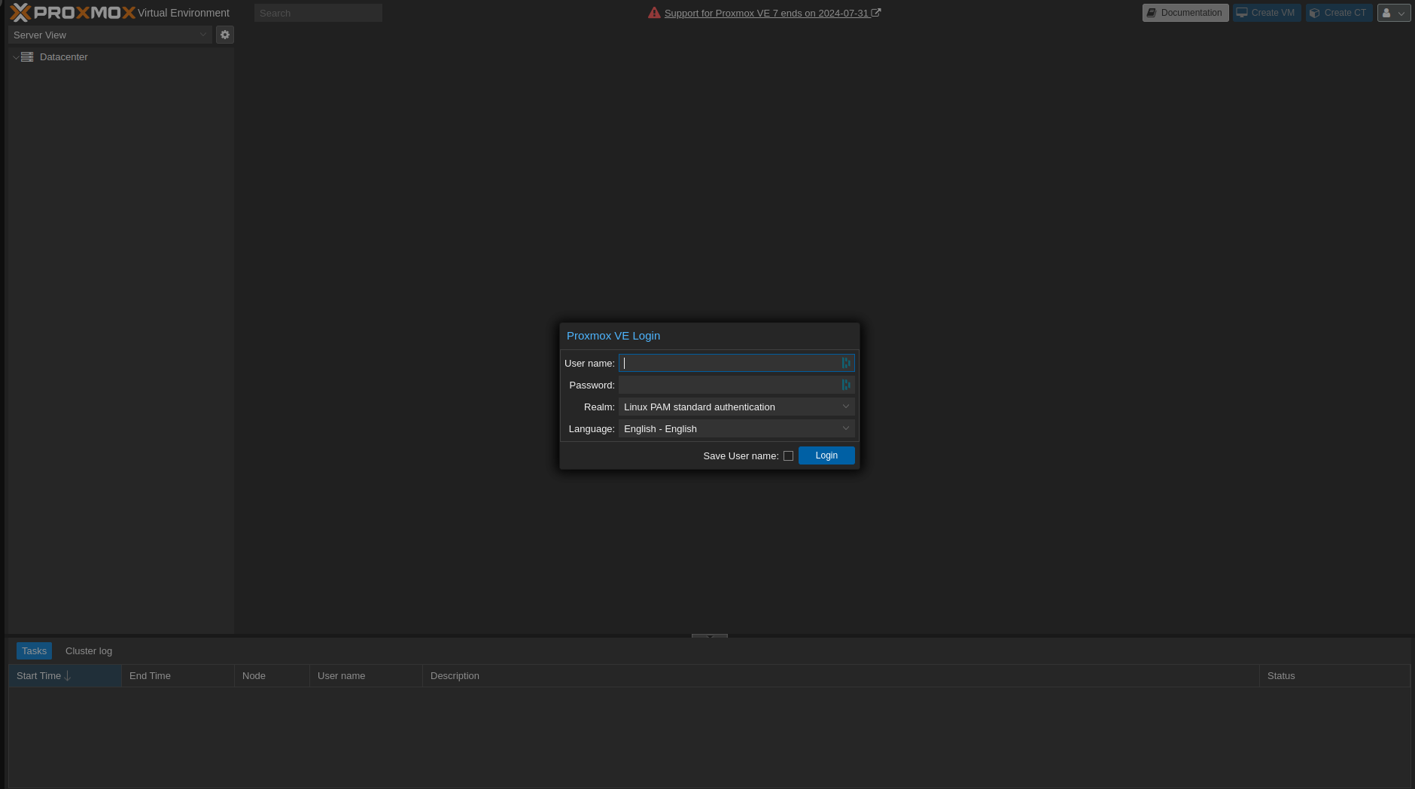Tick the Save User name checkbox
1415x789 pixels.
pyautogui.click(x=788, y=456)
